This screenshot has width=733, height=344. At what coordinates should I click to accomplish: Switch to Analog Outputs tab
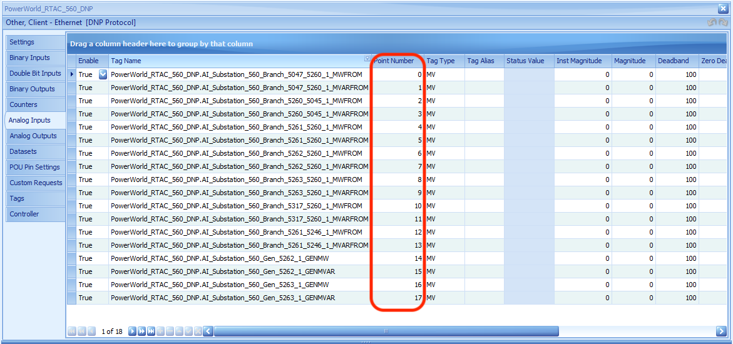(x=36, y=136)
